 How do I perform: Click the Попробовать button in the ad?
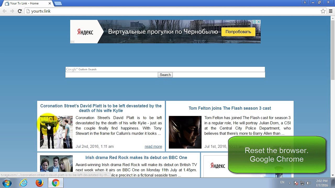pos(238,32)
